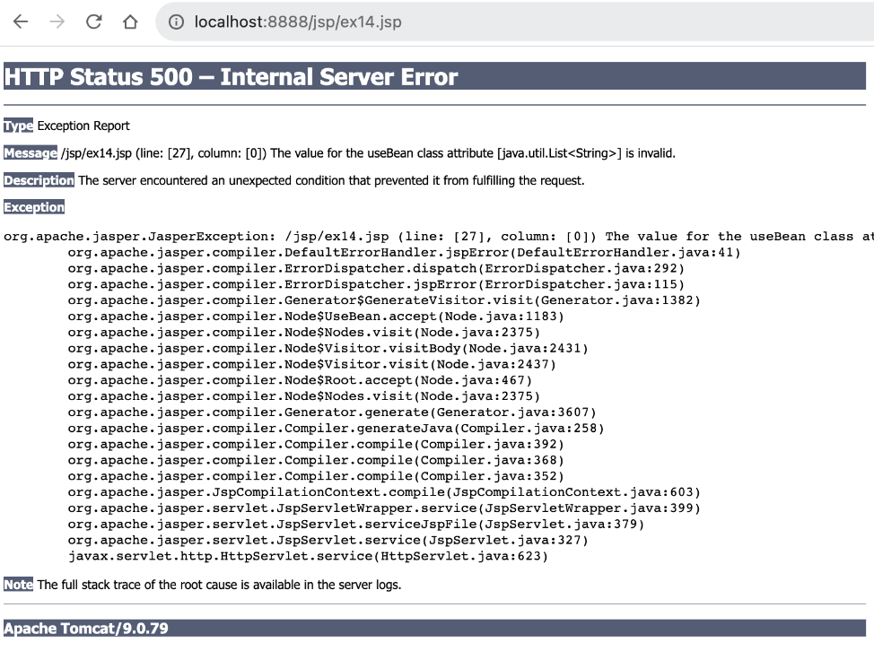874x651 pixels.
Task: Click the Apache Tomcat/9.0.79 footer
Action: [x=434, y=629]
